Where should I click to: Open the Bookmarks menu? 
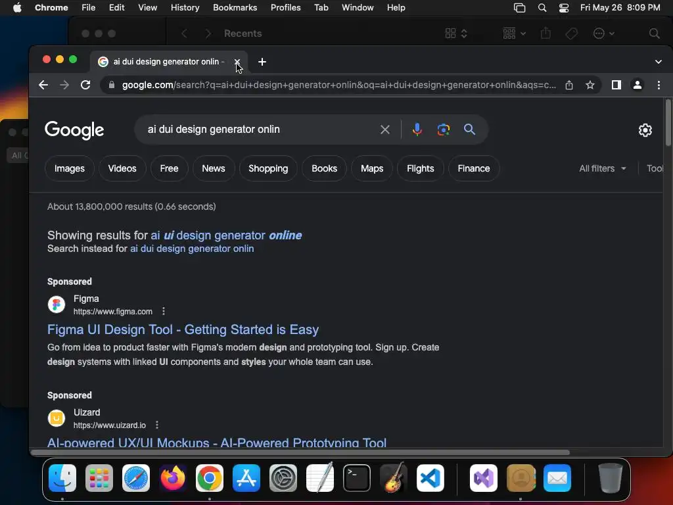(235, 8)
